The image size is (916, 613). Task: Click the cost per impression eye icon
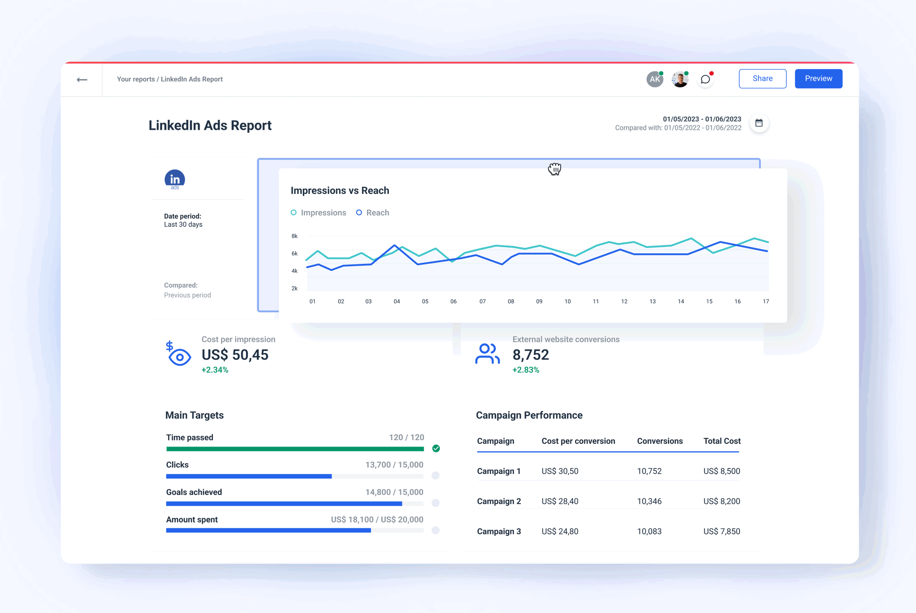pos(179,355)
